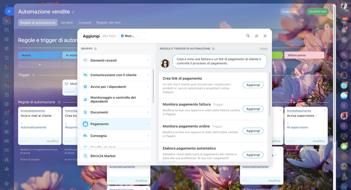This screenshot has width=351, height=190.
Task: Open analytics bar chart icon in left sidebar
Action: point(7,169)
